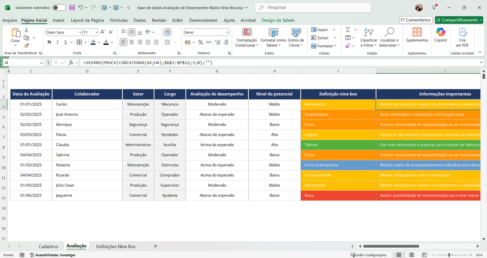Open Copilot from the ribbon

pos(440,35)
